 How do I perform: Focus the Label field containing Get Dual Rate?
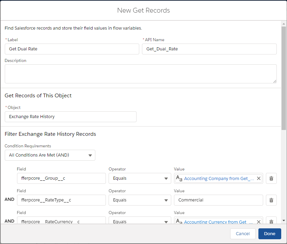[x=72, y=49]
